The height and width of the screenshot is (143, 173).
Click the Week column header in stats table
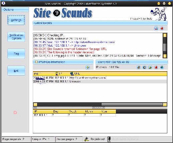(x=75, y=111)
